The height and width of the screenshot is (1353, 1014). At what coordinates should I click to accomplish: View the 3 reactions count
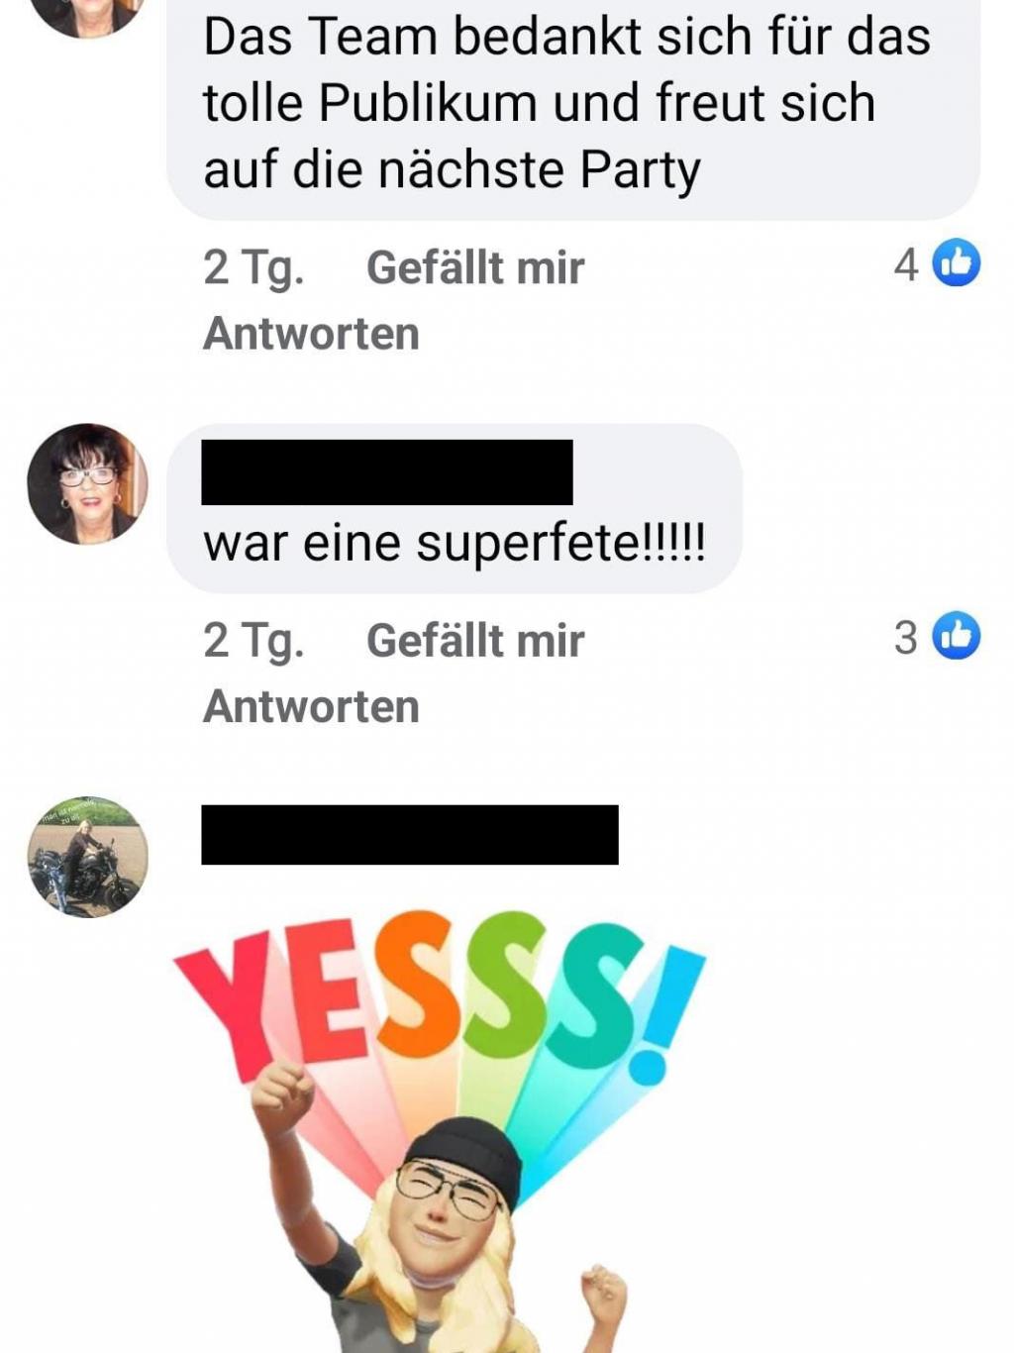[x=906, y=638]
